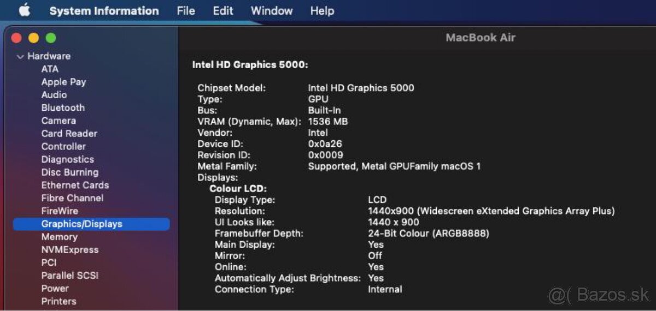Image resolution: width=656 pixels, height=311 pixels.
Task: Select Graphics/Displays in the sidebar
Action: pos(91,224)
